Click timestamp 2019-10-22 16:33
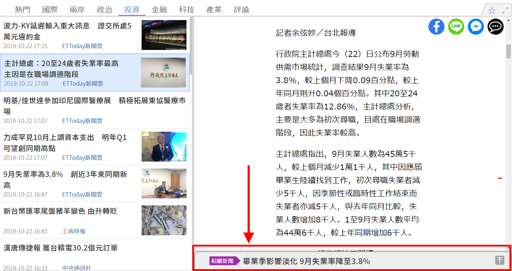The height and width of the screenshot is (271, 512). click(x=26, y=268)
